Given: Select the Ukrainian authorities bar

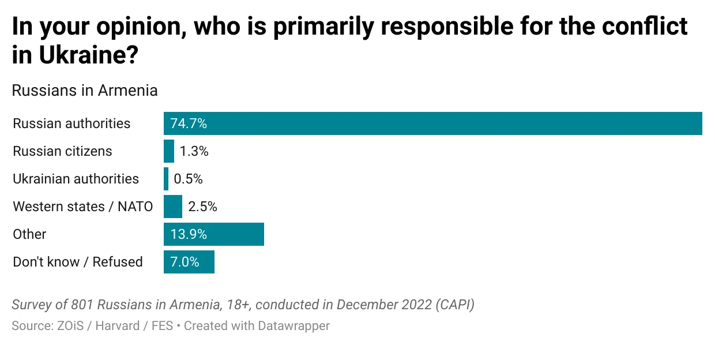Looking at the screenshot, I should pyautogui.click(x=166, y=179).
